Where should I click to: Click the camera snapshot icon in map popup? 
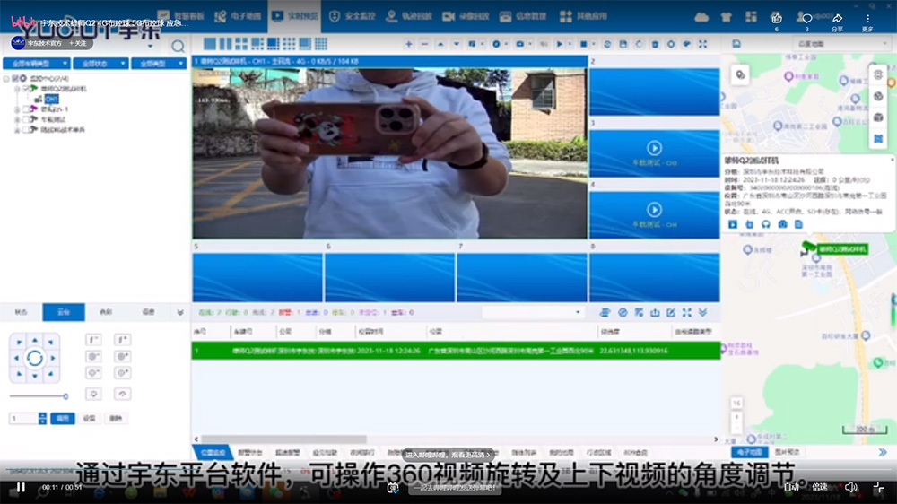pos(782,223)
